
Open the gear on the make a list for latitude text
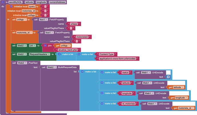pyautogui.click(x=102, y=83)
